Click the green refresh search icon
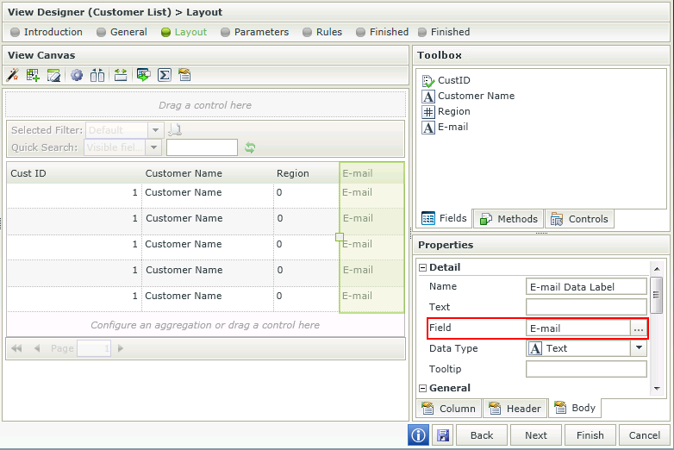 pos(250,147)
